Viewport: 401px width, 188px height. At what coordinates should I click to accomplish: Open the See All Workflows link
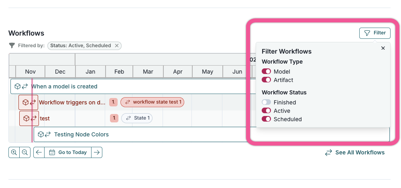tap(355, 152)
